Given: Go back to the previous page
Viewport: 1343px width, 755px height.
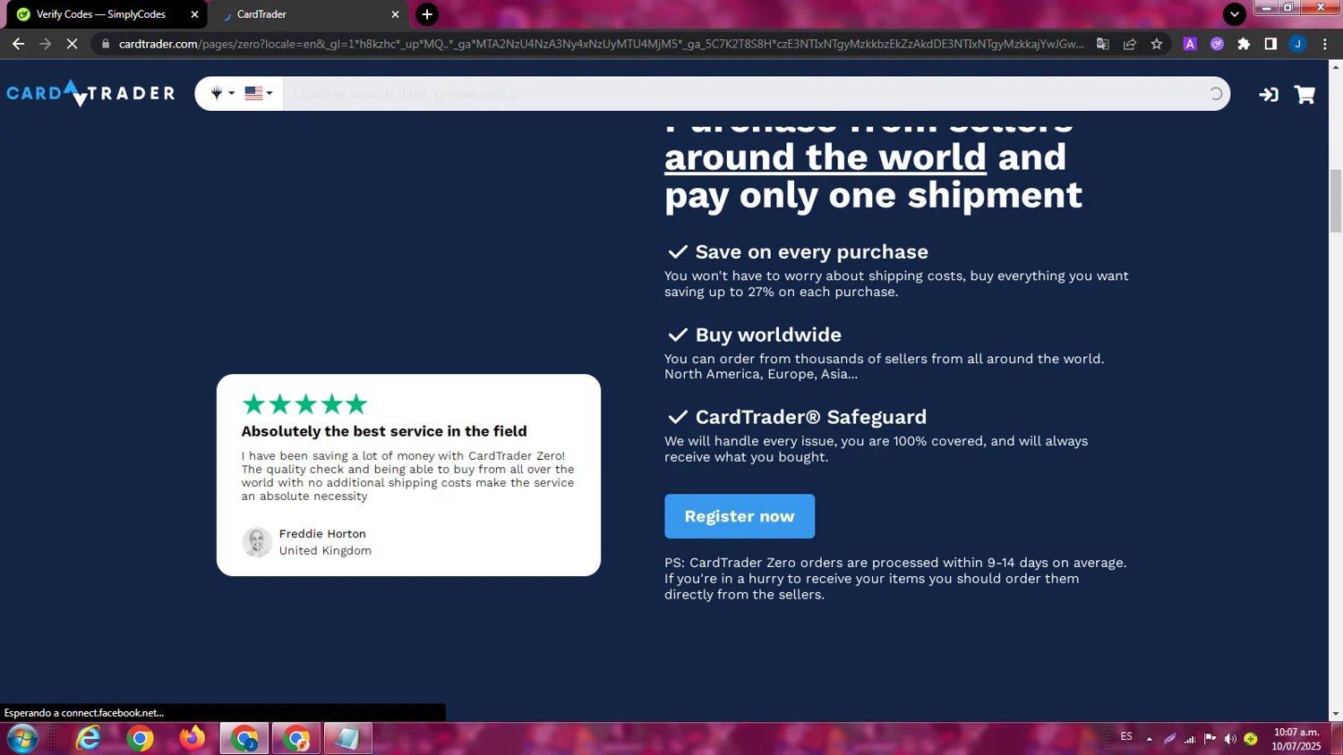Looking at the screenshot, I should [18, 44].
